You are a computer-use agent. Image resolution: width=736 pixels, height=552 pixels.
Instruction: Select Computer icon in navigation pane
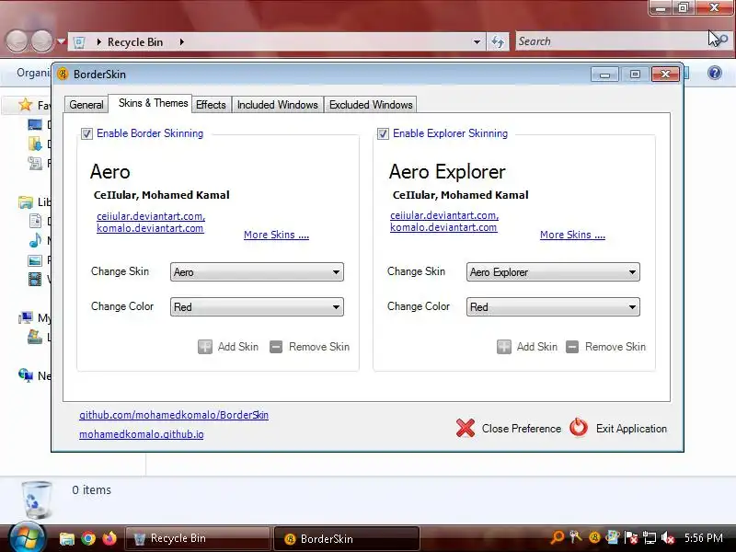(x=26, y=317)
